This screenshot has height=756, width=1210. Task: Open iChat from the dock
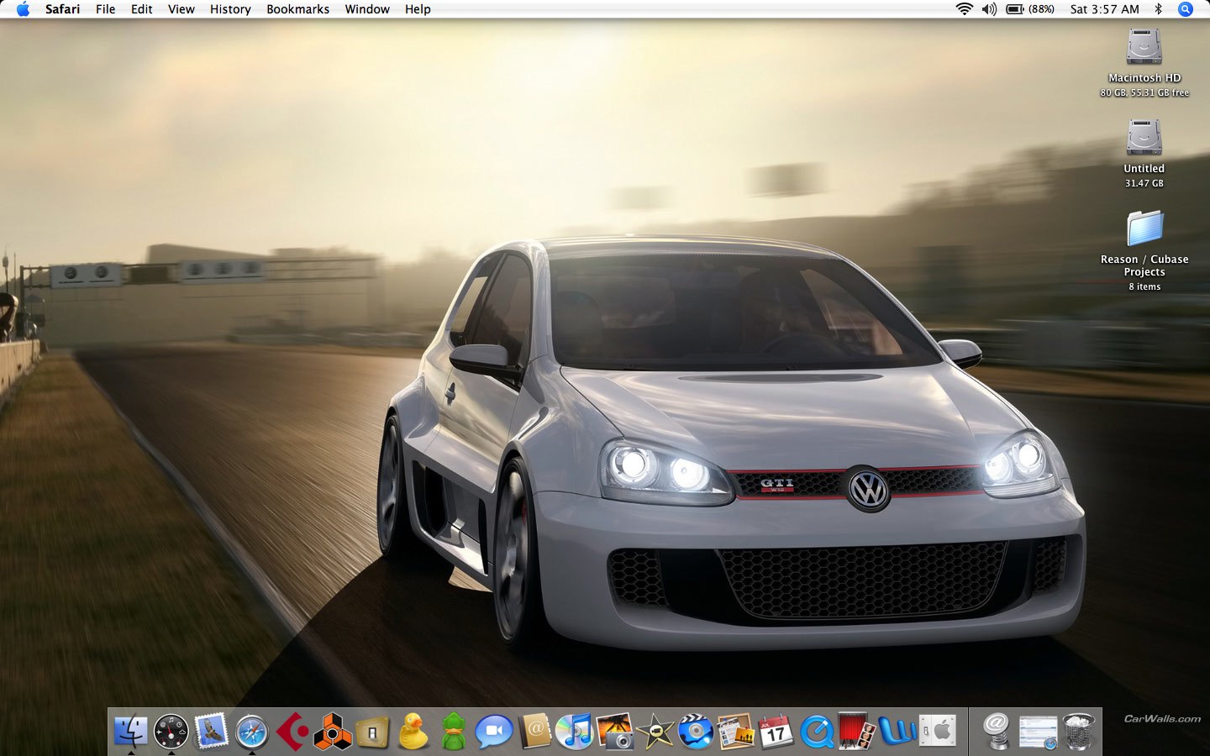494,731
